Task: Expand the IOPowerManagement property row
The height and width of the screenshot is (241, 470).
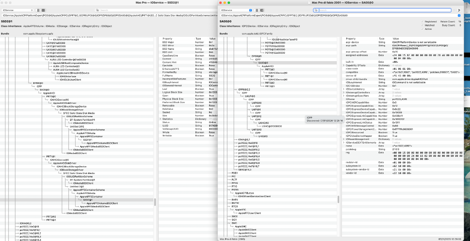Action: (343, 139)
